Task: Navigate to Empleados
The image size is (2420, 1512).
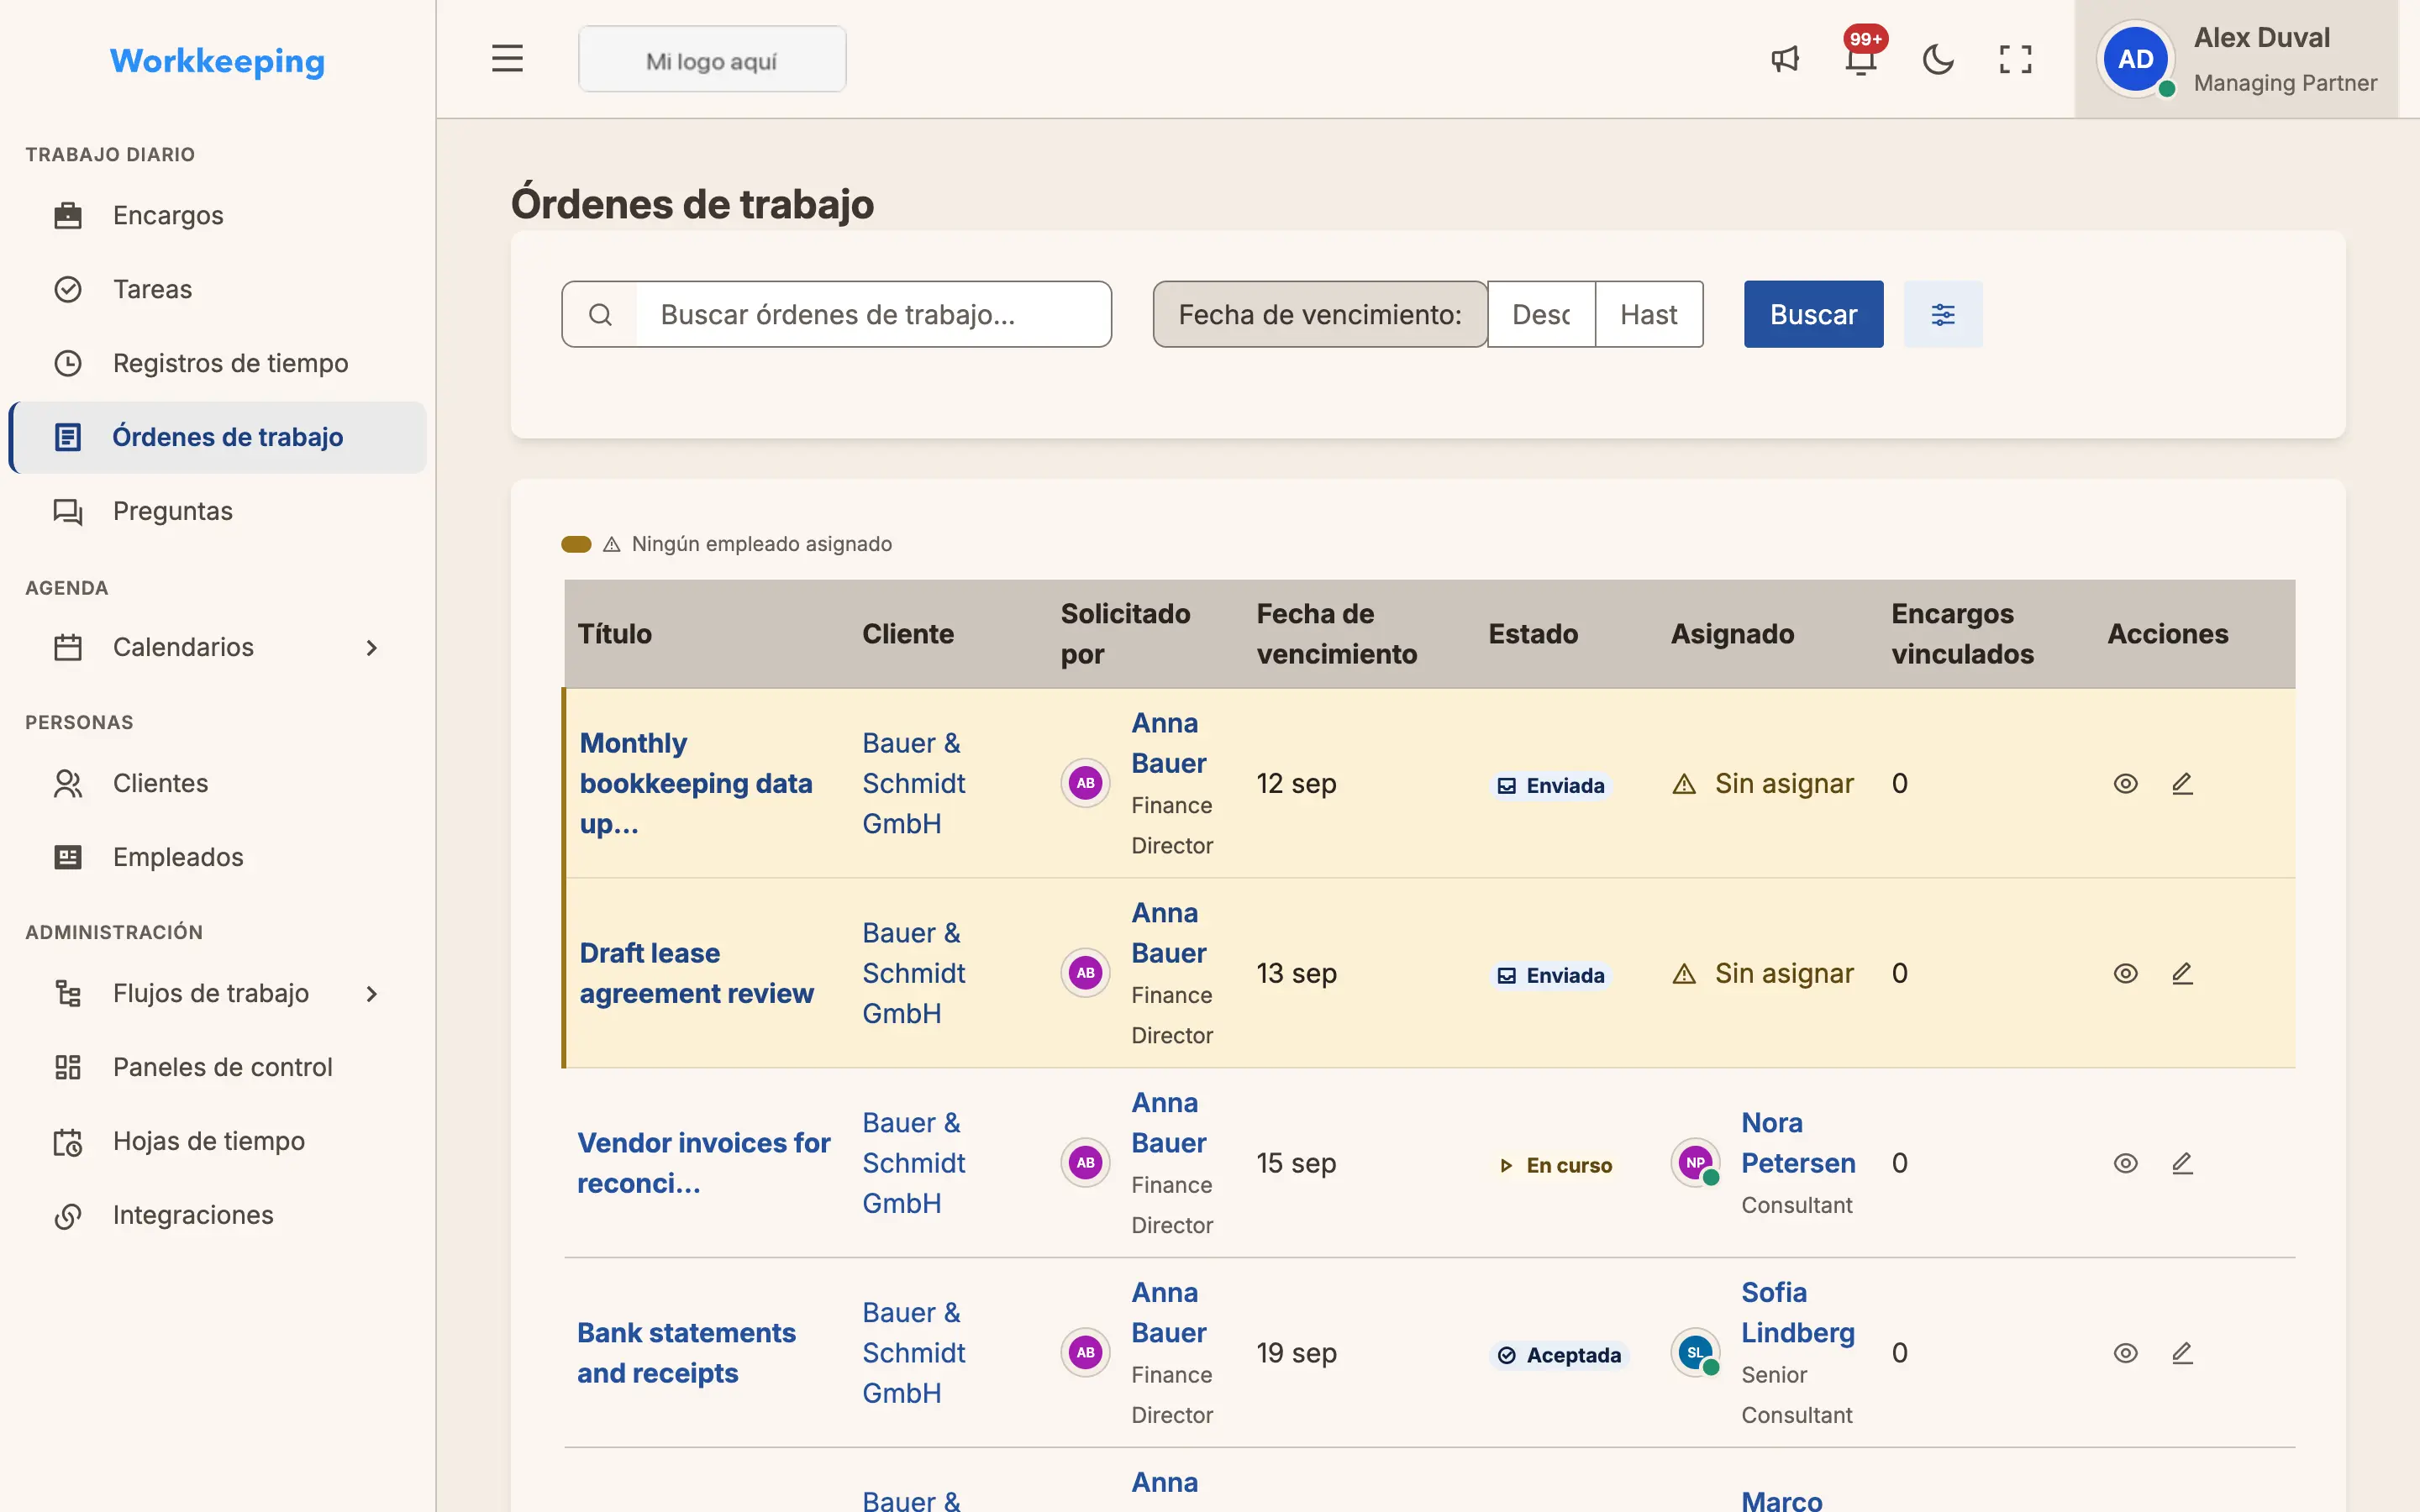Action: pyautogui.click(x=218, y=857)
